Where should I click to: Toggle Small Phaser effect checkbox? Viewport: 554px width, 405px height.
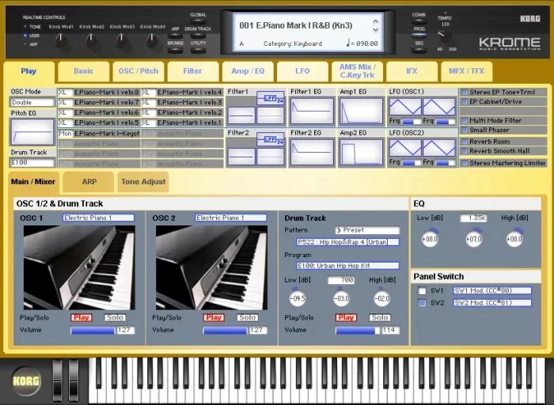click(465, 130)
